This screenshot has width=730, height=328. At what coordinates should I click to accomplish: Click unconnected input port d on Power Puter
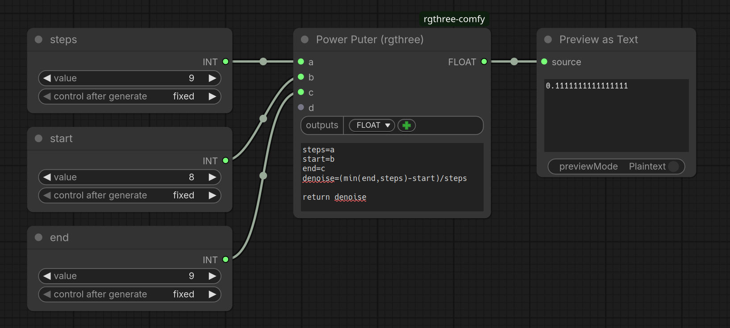(301, 107)
